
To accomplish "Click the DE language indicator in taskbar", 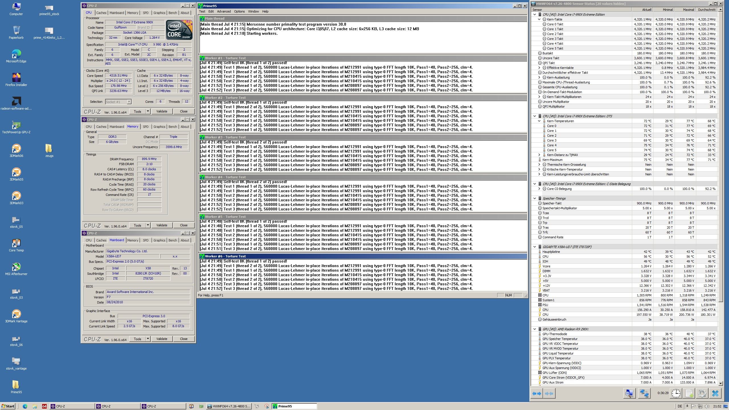I will [x=680, y=406].
